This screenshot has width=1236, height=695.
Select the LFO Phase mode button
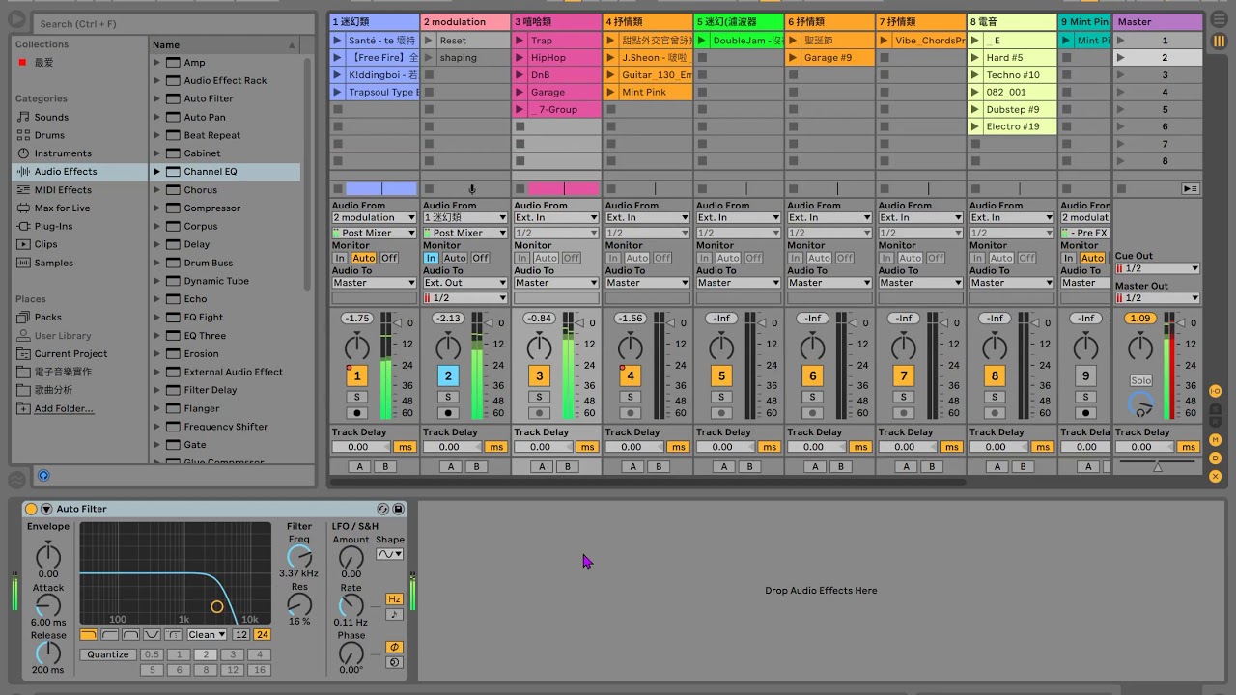coord(394,647)
